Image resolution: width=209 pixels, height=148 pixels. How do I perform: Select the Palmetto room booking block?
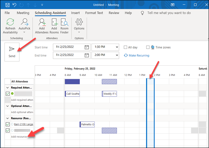(x=87, y=124)
